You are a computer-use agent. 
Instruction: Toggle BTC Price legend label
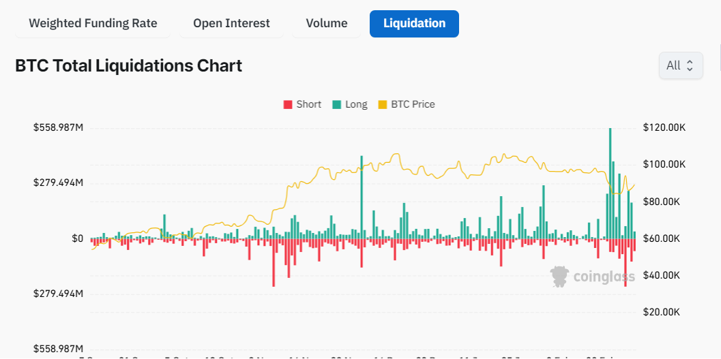[413, 104]
